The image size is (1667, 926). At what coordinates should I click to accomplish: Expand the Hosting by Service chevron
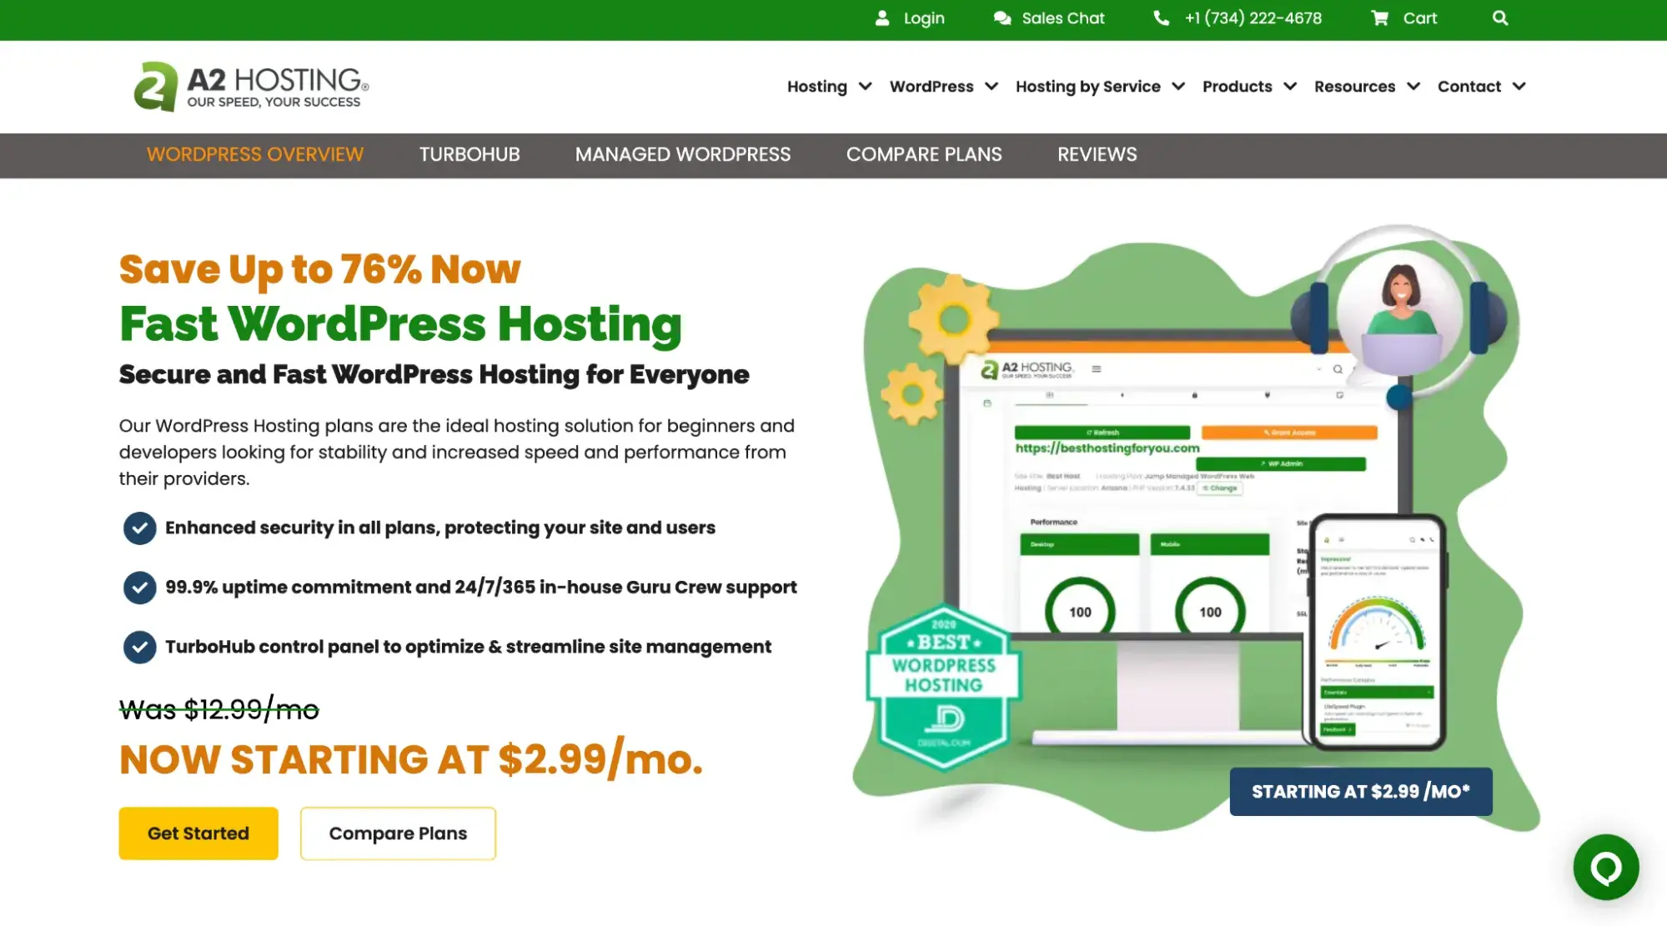[x=1178, y=87]
